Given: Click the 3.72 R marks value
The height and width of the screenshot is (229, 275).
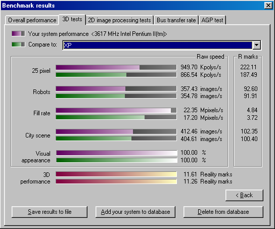Looking at the screenshot, I should coord(252,118).
